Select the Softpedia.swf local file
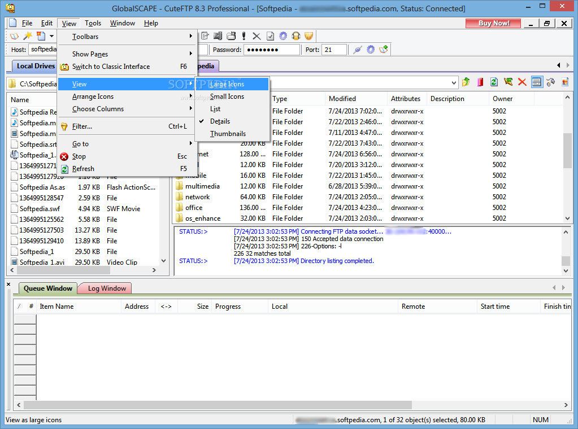 40,209
